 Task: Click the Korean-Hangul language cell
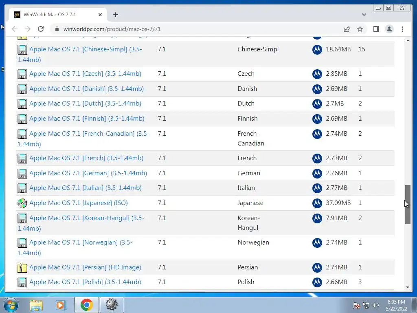(x=249, y=223)
